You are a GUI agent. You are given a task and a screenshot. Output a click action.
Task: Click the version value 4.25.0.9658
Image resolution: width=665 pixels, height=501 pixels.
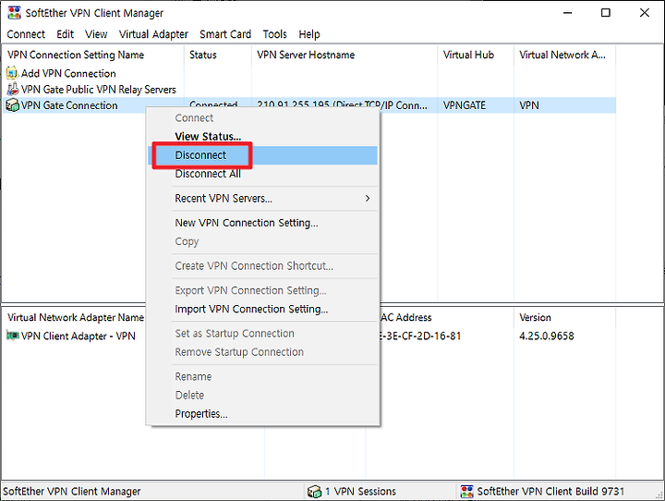(x=546, y=336)
